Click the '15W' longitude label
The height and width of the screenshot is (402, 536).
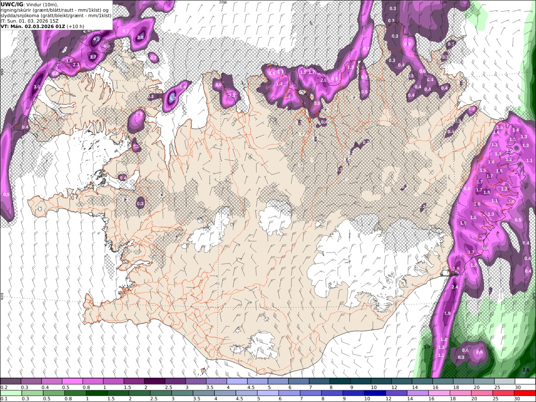[x=444, y=2]
